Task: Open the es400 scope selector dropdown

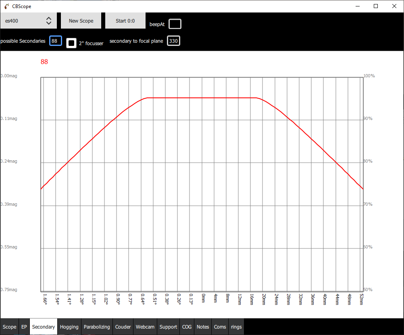Action: (x=28, y=21)
